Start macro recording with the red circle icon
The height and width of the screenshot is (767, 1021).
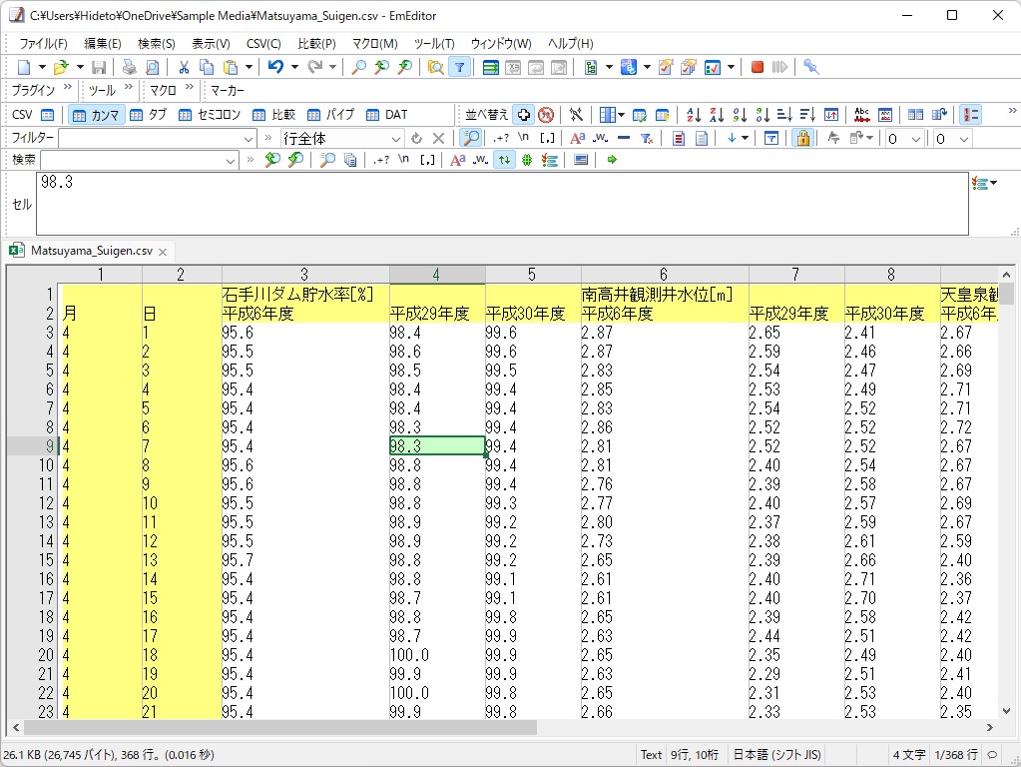point(756,66)
